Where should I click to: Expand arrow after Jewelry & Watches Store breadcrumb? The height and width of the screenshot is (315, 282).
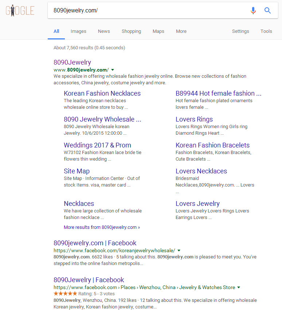[x=239, y=288]
